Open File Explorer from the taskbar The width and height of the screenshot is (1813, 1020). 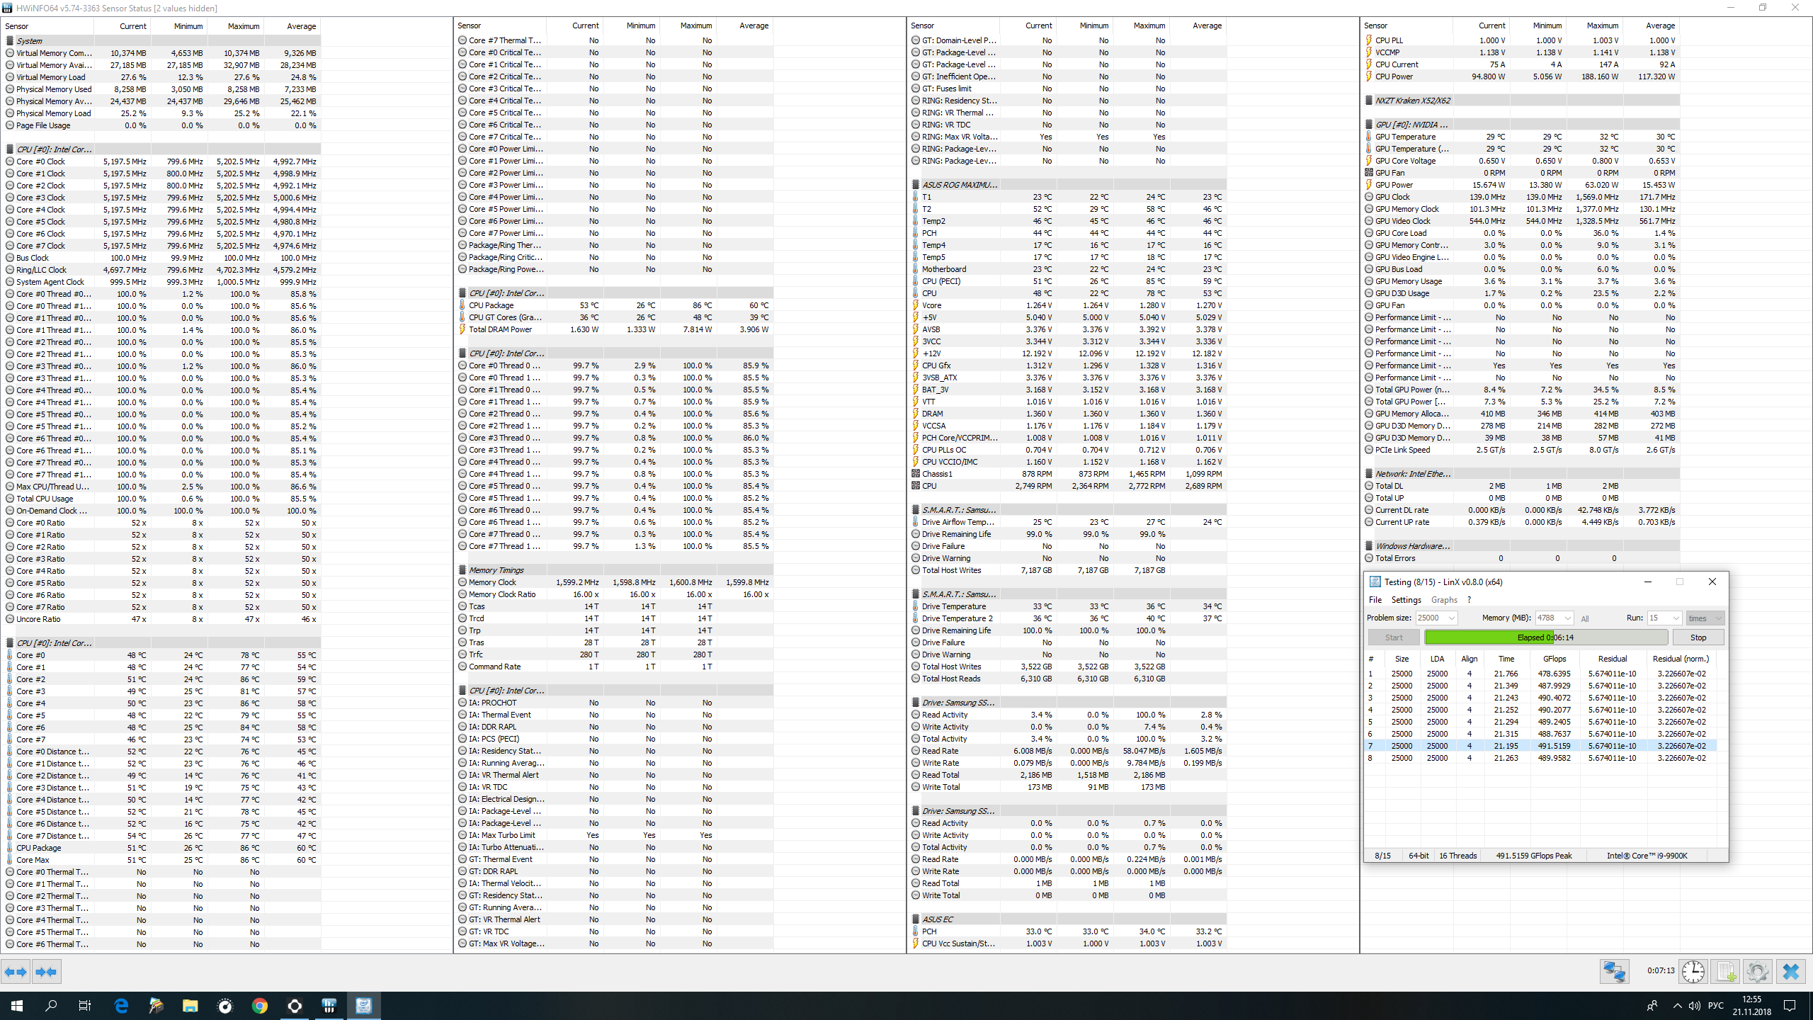coord(190,1006)
